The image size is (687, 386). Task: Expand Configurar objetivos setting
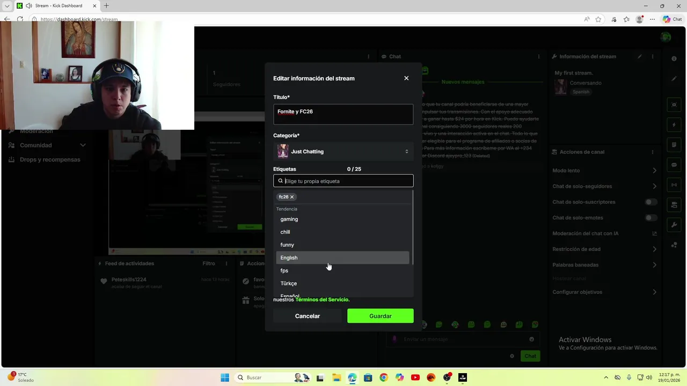(x=654, y=292)
